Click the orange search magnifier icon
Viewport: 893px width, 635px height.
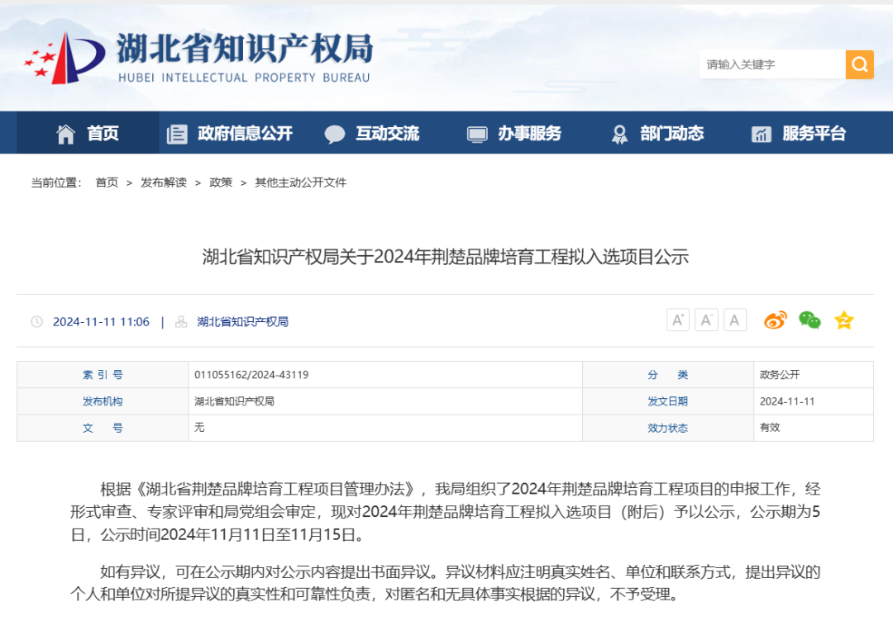pos(860,64)
